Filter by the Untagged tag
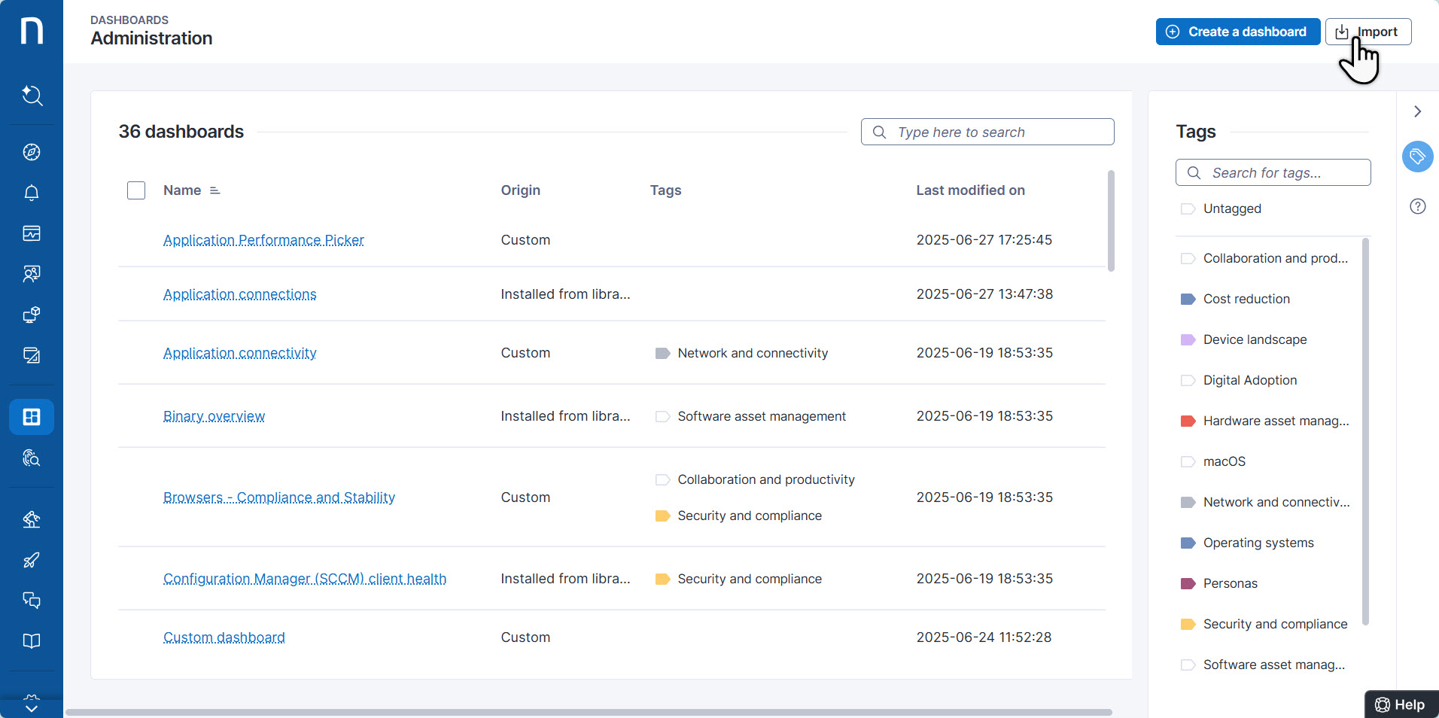Screen dimensions: 1439x718 point(1231,208)
